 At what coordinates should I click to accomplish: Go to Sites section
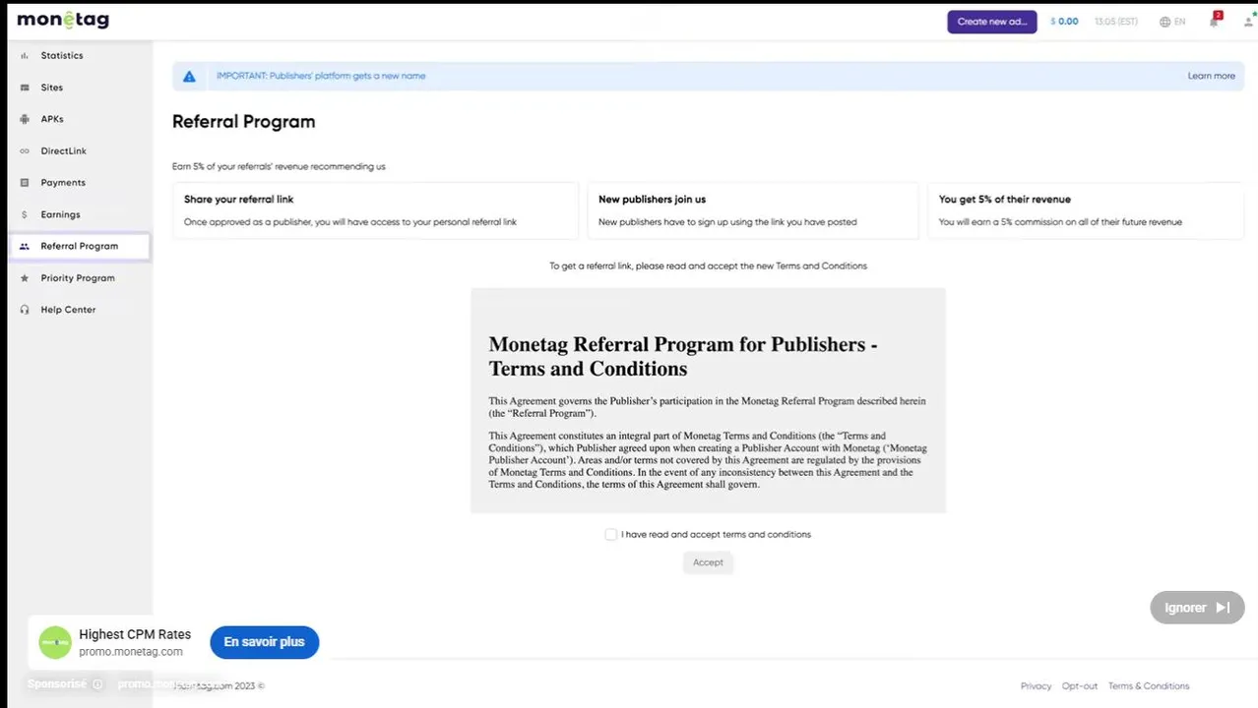[x=52, y=88]
